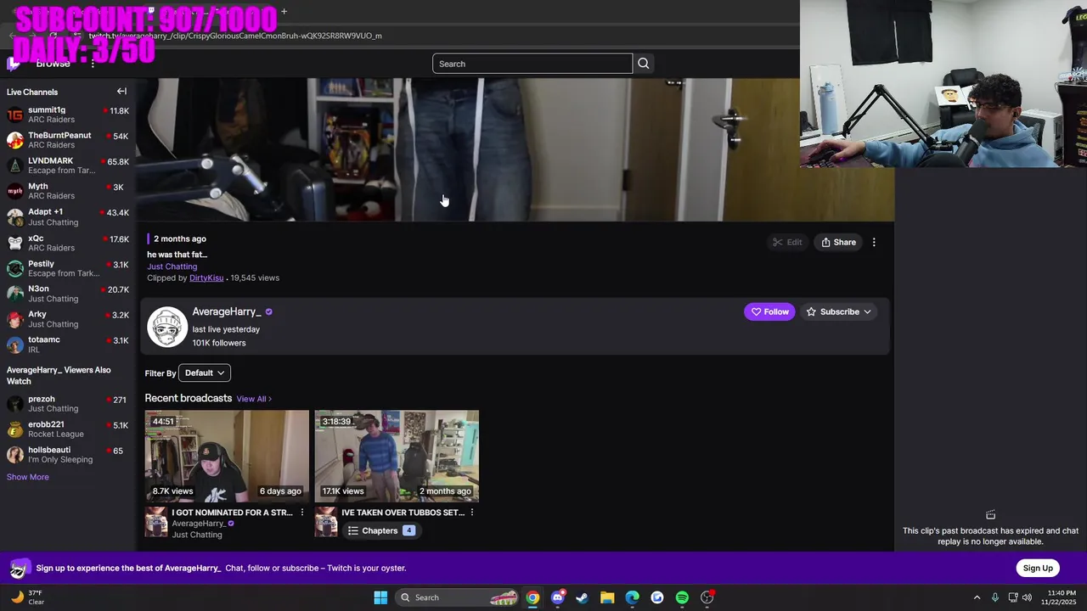1087x611 pixels.
Task: Open TheBurntPeanut channel avatar
Action: point(14,141)
